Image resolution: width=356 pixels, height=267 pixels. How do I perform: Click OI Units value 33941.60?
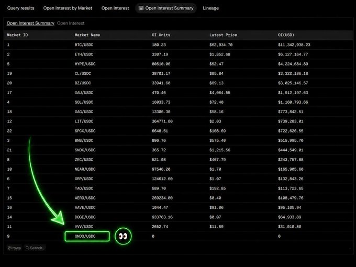[x=161, y=83]
